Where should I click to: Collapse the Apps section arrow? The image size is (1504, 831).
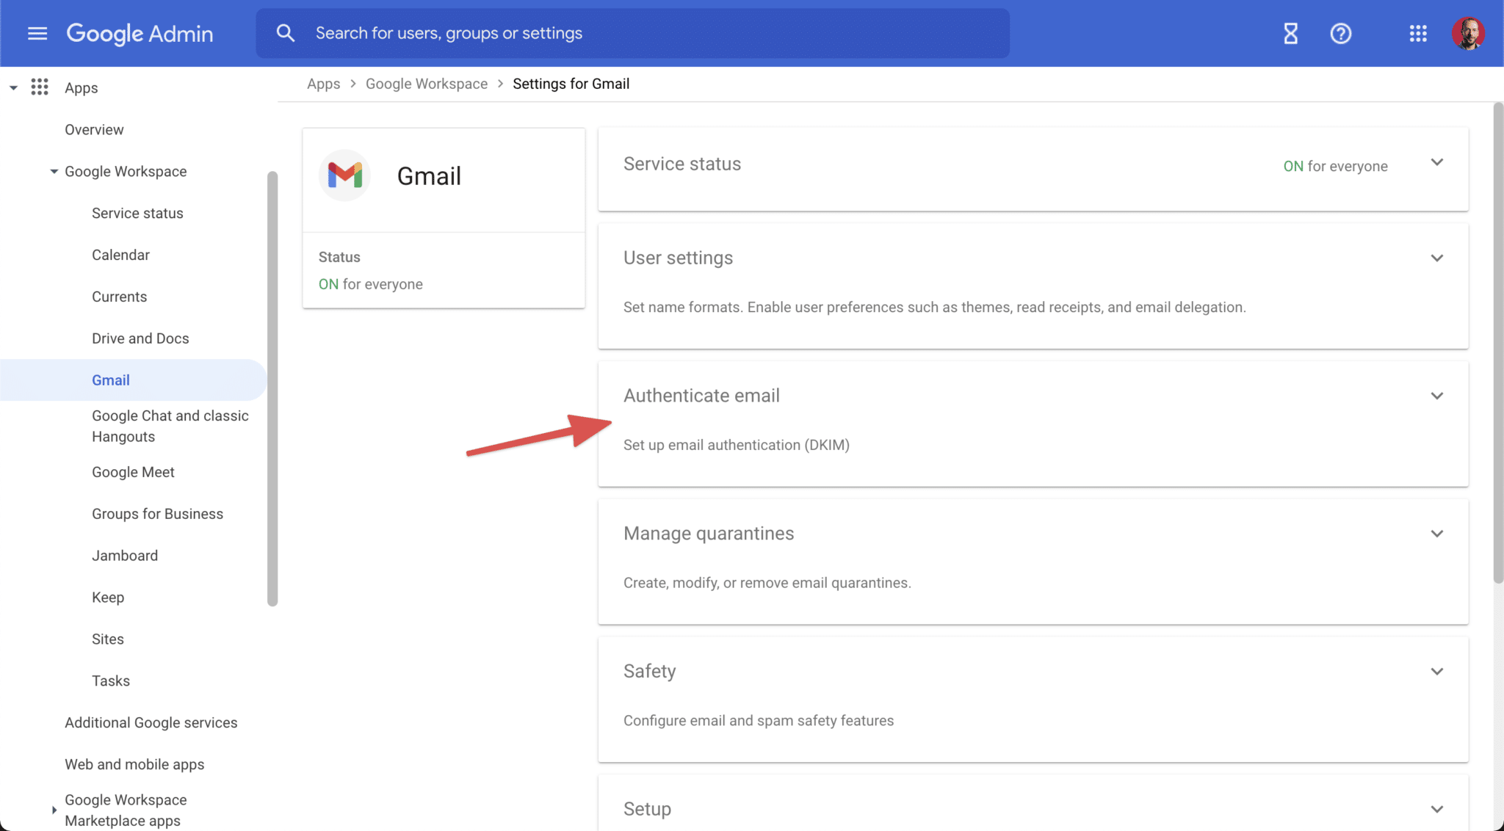click(13, 88)
